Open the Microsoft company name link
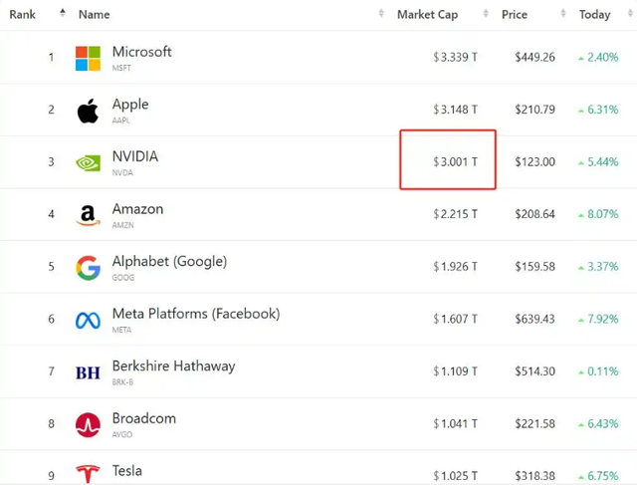 pos(141,52)
